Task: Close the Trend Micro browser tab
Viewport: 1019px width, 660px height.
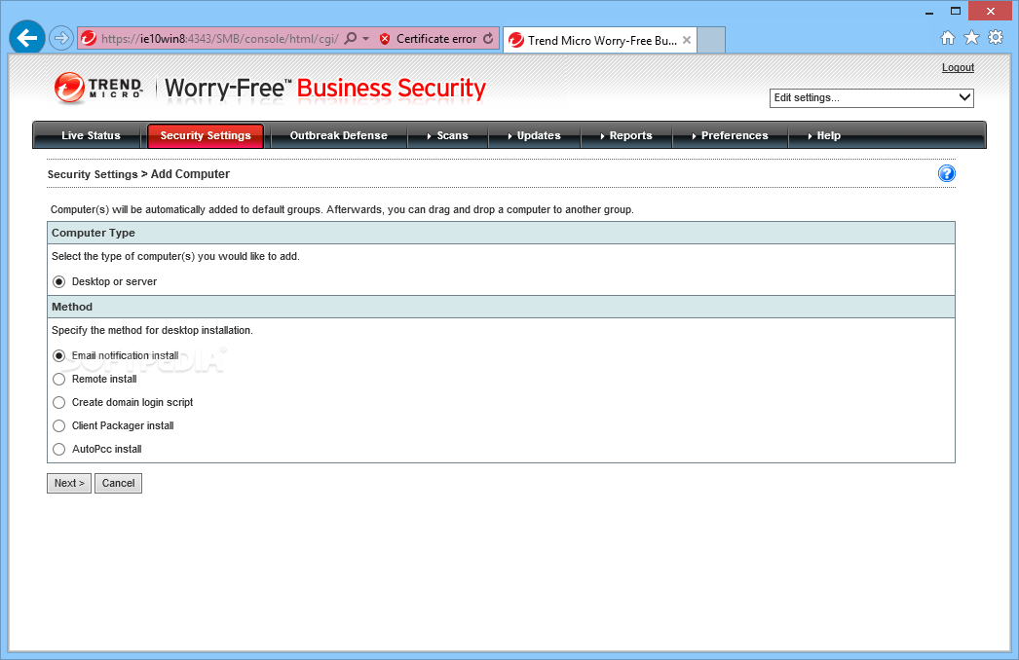Action: click(686, 40)
